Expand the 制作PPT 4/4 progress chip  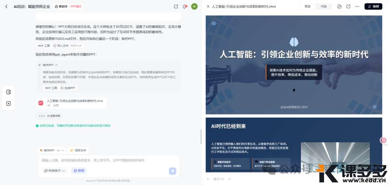(x=52, y=150)
